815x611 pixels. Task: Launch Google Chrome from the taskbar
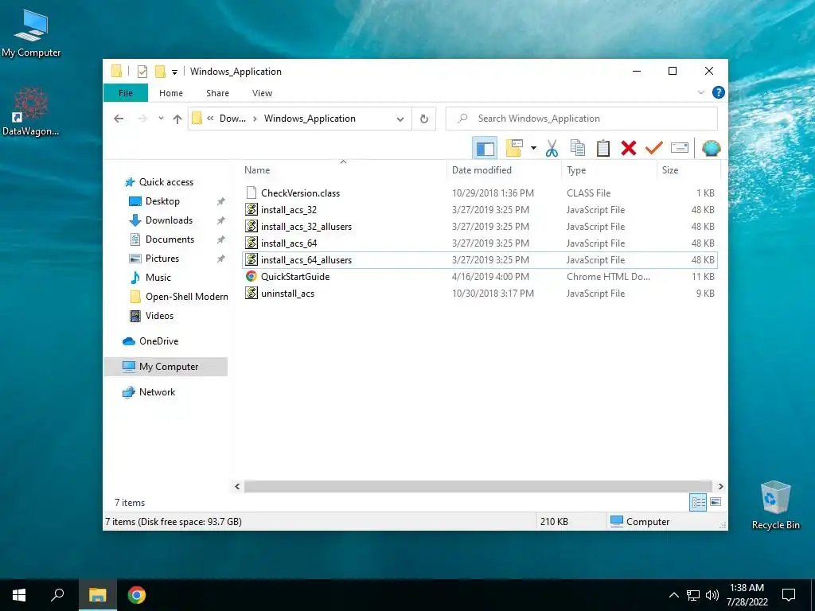[137, 595]
